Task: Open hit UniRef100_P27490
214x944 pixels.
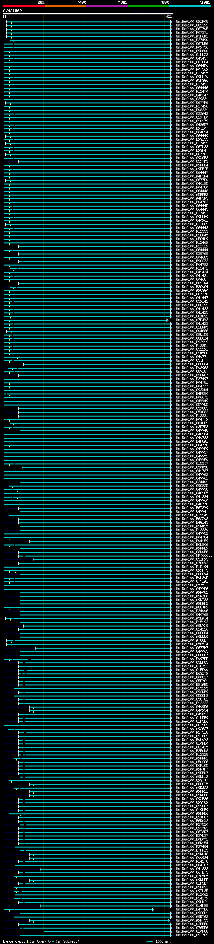Action: point(192,40)
